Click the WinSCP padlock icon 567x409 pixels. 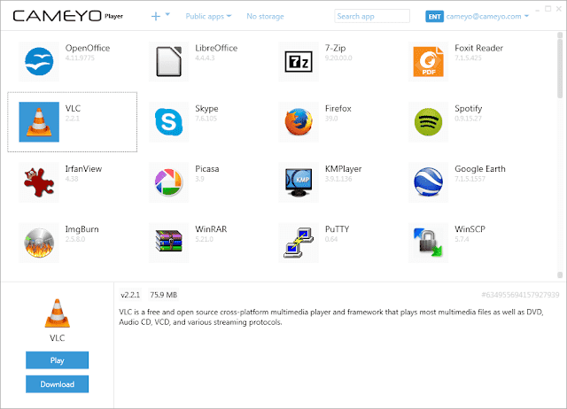click(429, 243)
